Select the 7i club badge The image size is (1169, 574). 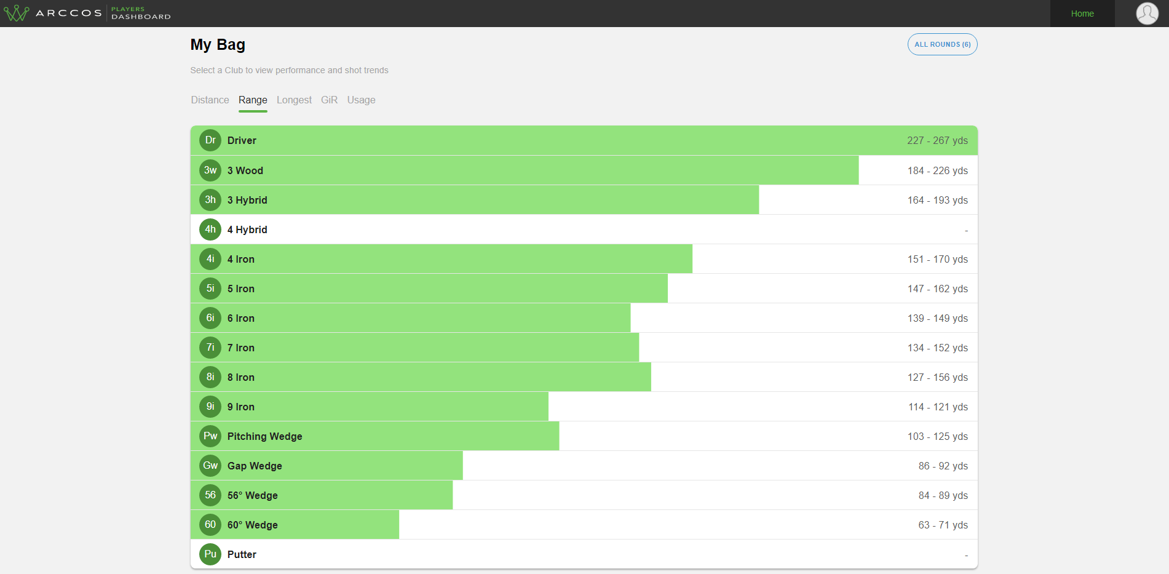[210, 348]
